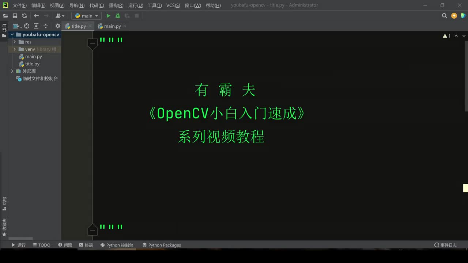Click the orange update arrow icon
468x263 pixels.
454,16
